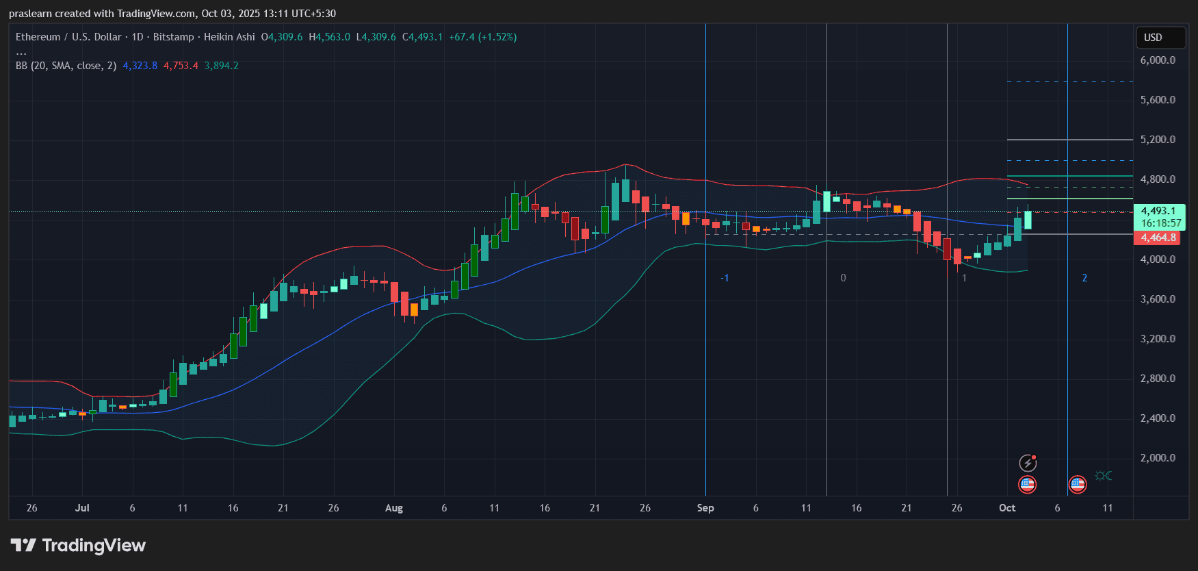
Task: Open BB (20, SMA, close, 2) indicator legend
Action: click(x=66, y=66)
